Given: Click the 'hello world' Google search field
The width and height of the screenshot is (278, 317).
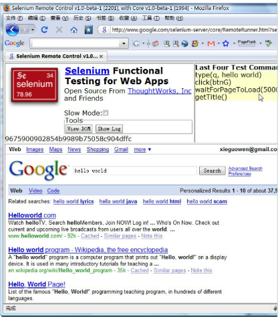Looking at the screenshot, I should (x=135, y=171).
